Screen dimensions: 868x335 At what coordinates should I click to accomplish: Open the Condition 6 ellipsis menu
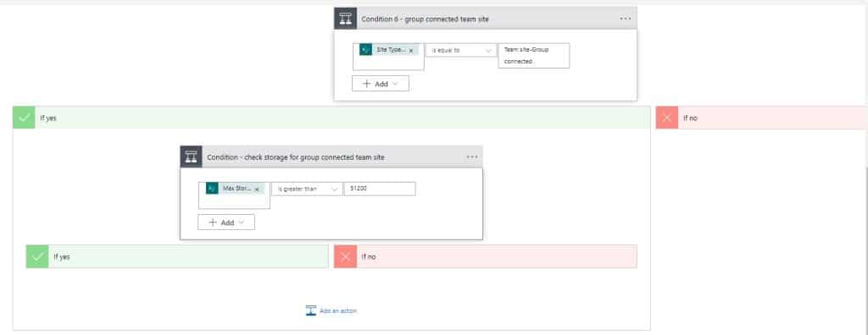[626, 19]
